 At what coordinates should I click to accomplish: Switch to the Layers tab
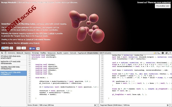click(x=66, y=53)
